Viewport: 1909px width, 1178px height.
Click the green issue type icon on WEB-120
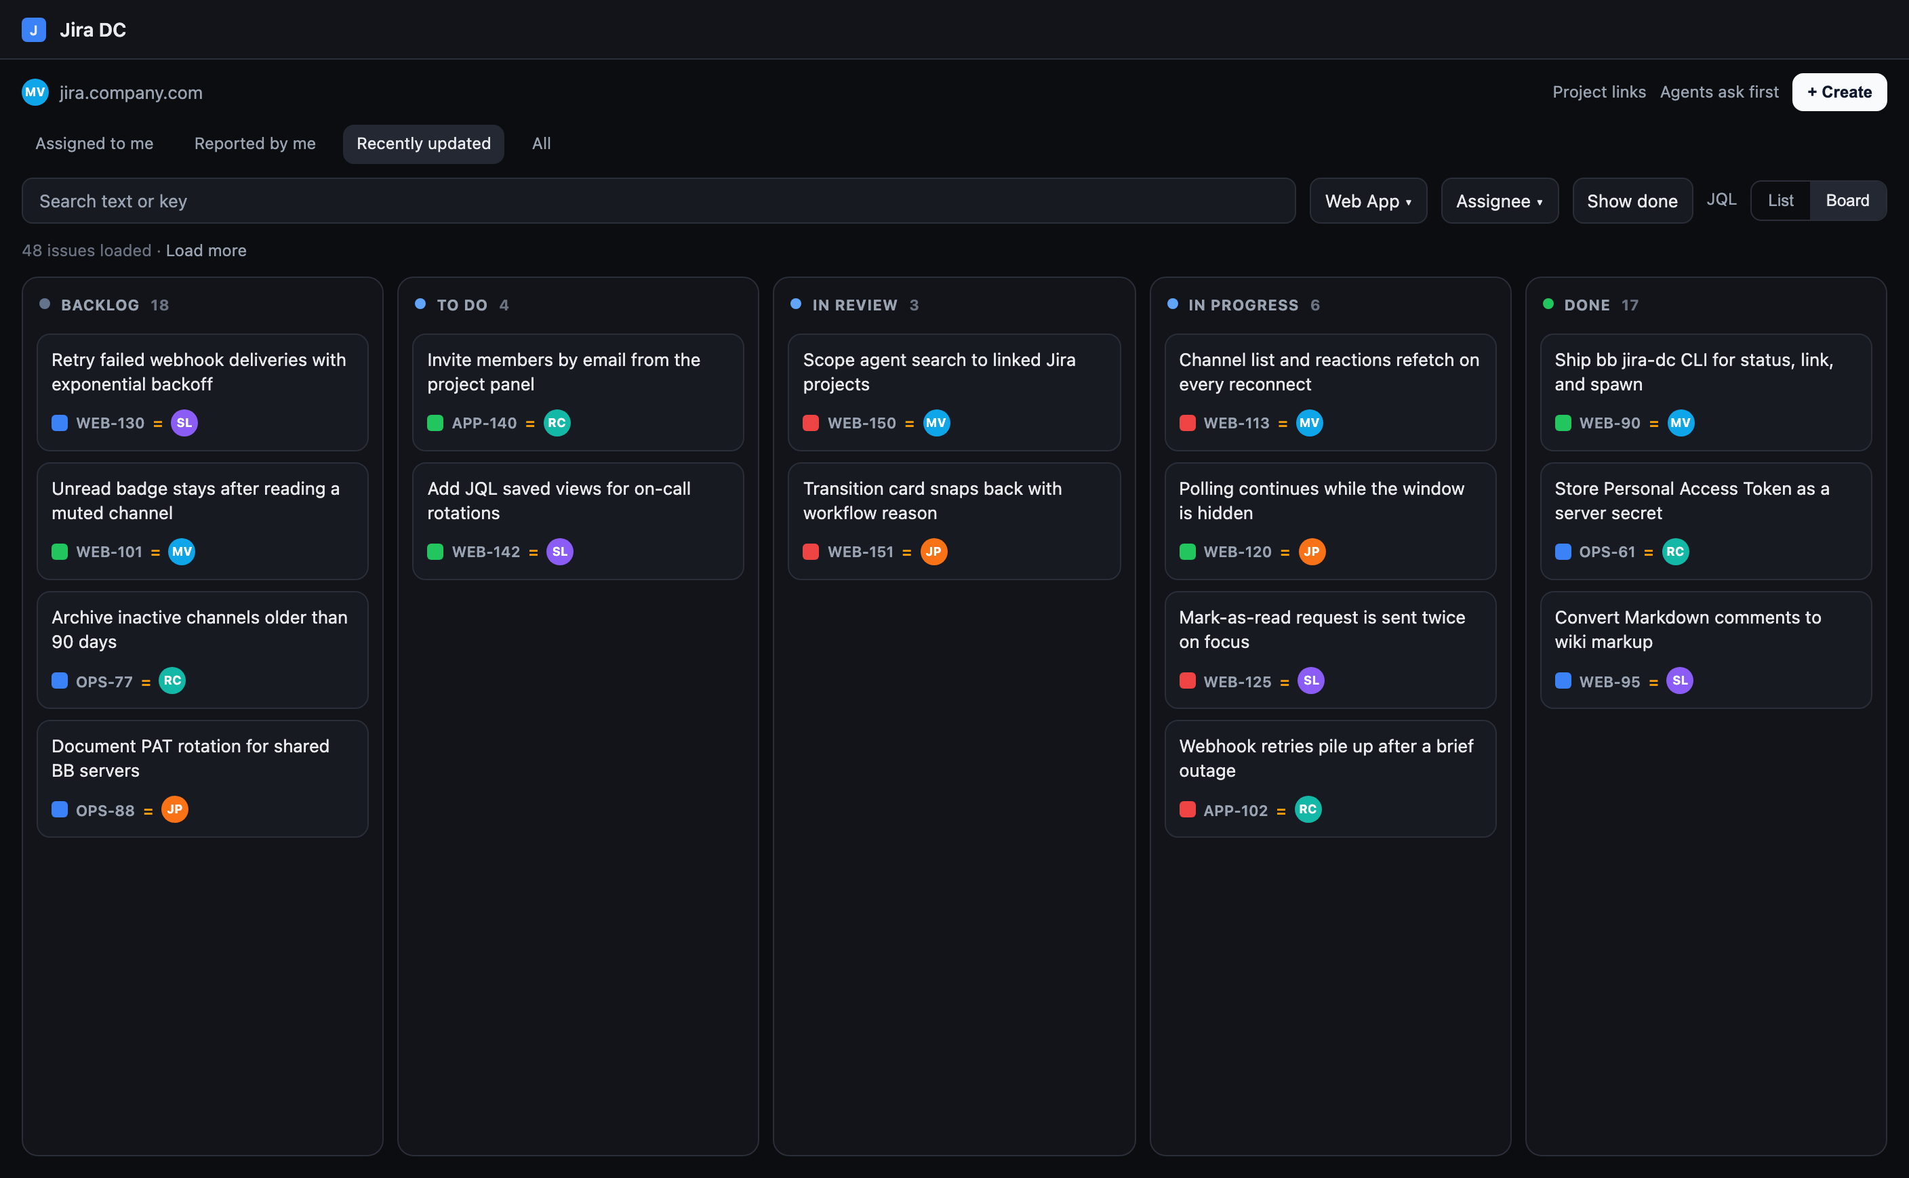click(x=1188, y=552)
